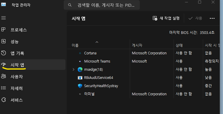Select the 시작 앱 page
223x114 pixels.
33,65
